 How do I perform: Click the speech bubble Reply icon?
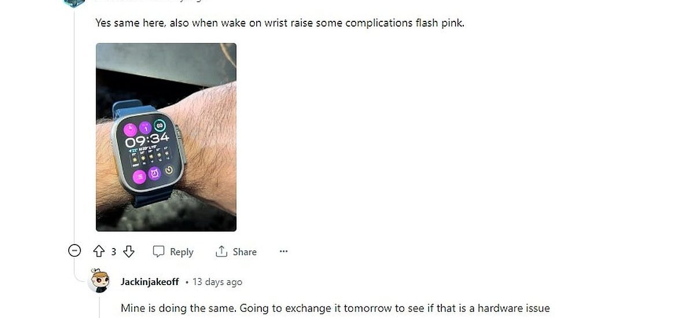tap(158, 252)
